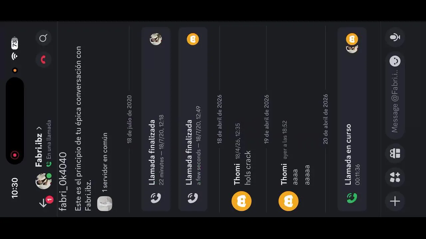
Task: Open the gift icon in message bar
Action: point(395,153)
